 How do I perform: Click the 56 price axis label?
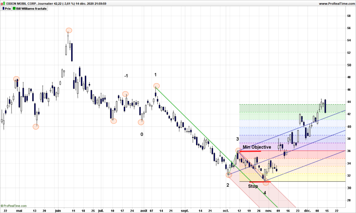tap(349, 28)
